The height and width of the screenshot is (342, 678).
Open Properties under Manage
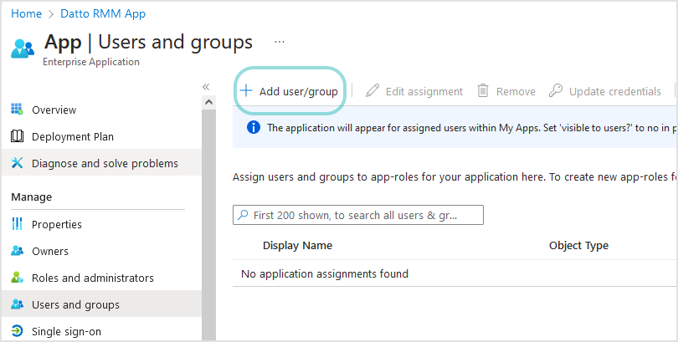click(57, 225)
